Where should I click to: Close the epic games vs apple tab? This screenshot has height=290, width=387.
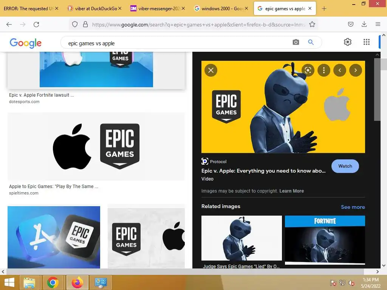click(310, 8)
